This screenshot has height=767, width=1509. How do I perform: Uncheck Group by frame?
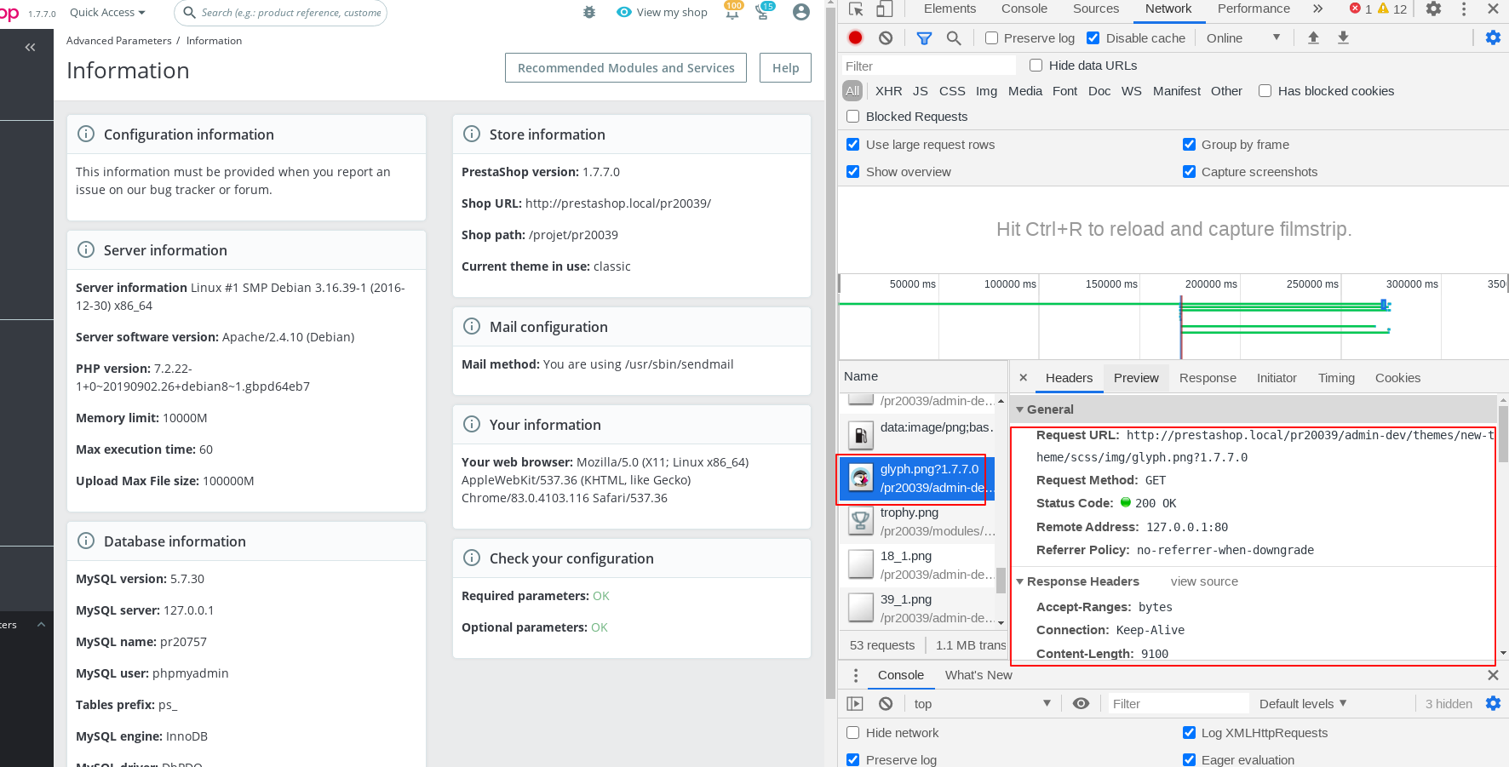click(1189, 145)
